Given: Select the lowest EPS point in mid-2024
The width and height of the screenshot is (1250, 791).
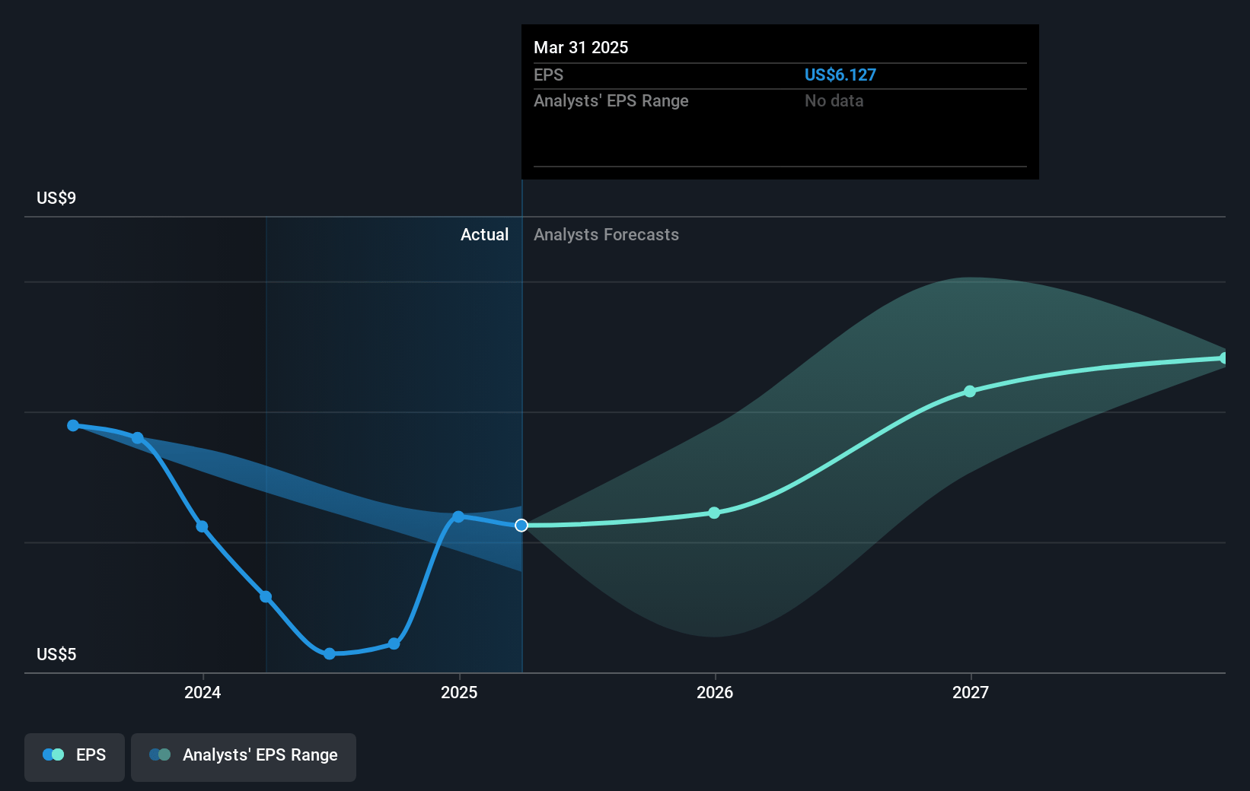Looking at the screenshot, I should (x=330, y=653).
